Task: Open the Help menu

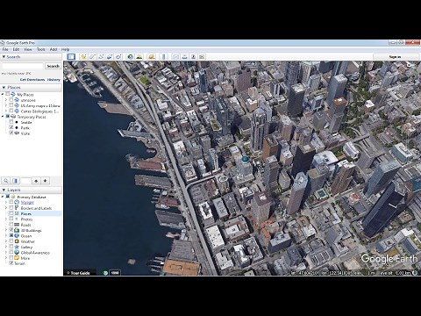Action: [66, 49]
